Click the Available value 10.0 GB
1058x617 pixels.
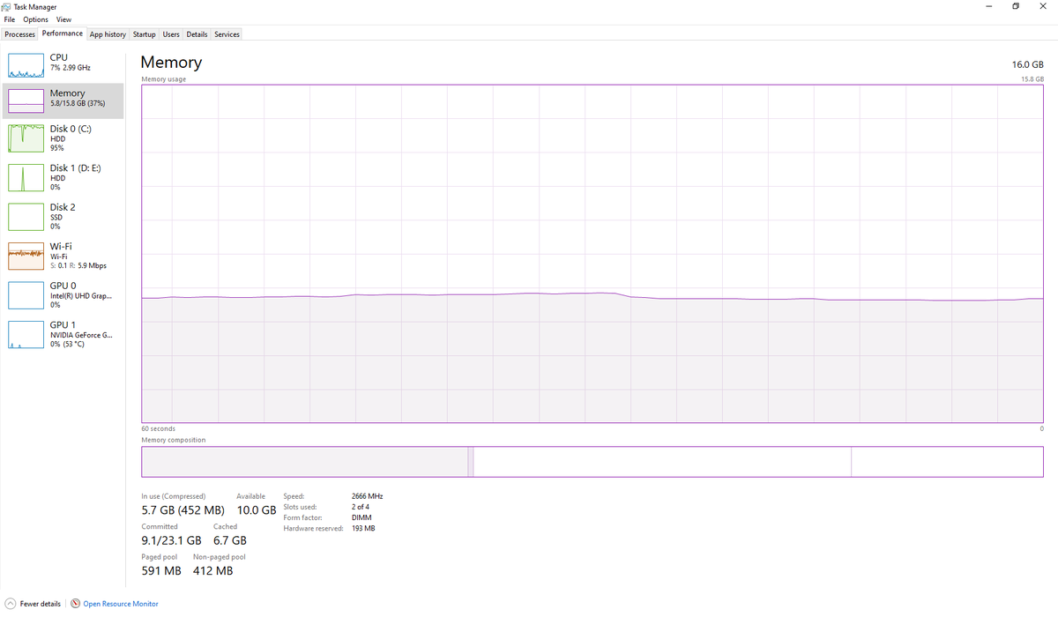(257, 510)
